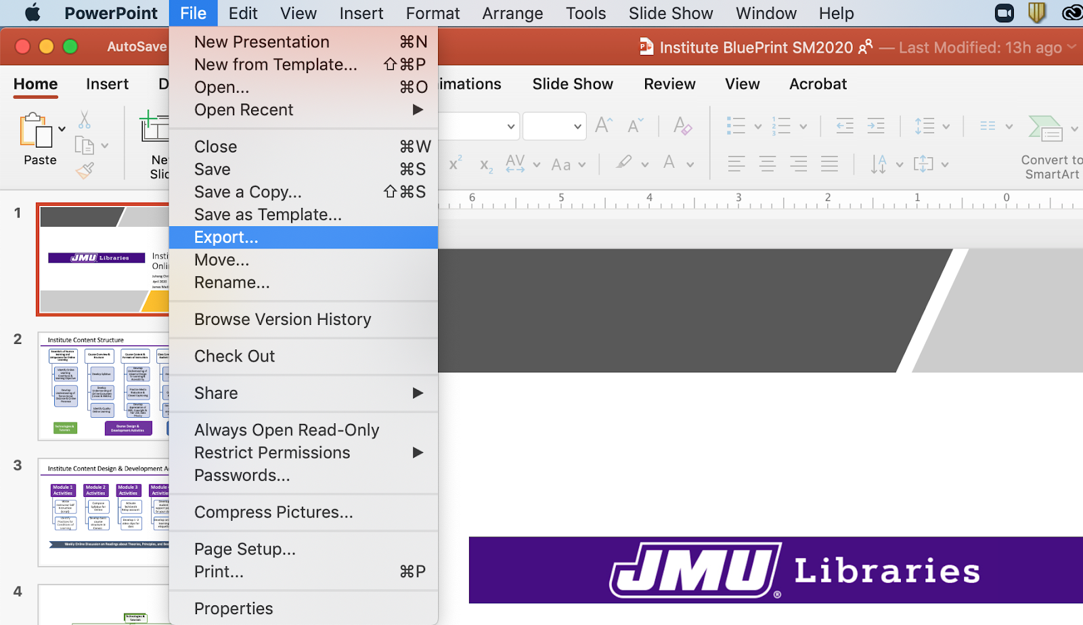This screenshot has width=1083, height=625.
Task: Click Check Out in File menu
Action: click(x=303, y=356)
